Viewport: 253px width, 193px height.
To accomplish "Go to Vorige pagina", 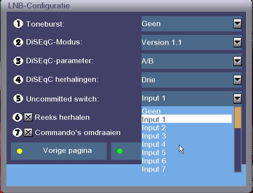I will (59, 151).
